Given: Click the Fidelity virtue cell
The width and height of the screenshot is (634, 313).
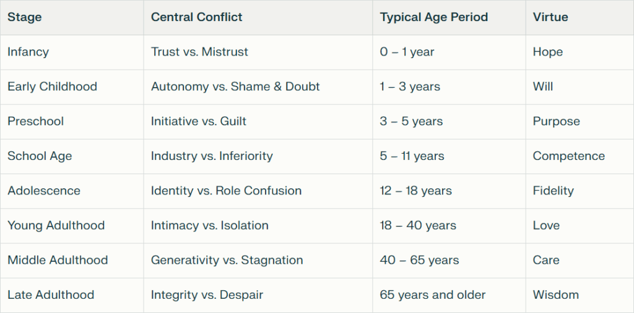Looking at the screenshot, I should (x=552, y=191).
